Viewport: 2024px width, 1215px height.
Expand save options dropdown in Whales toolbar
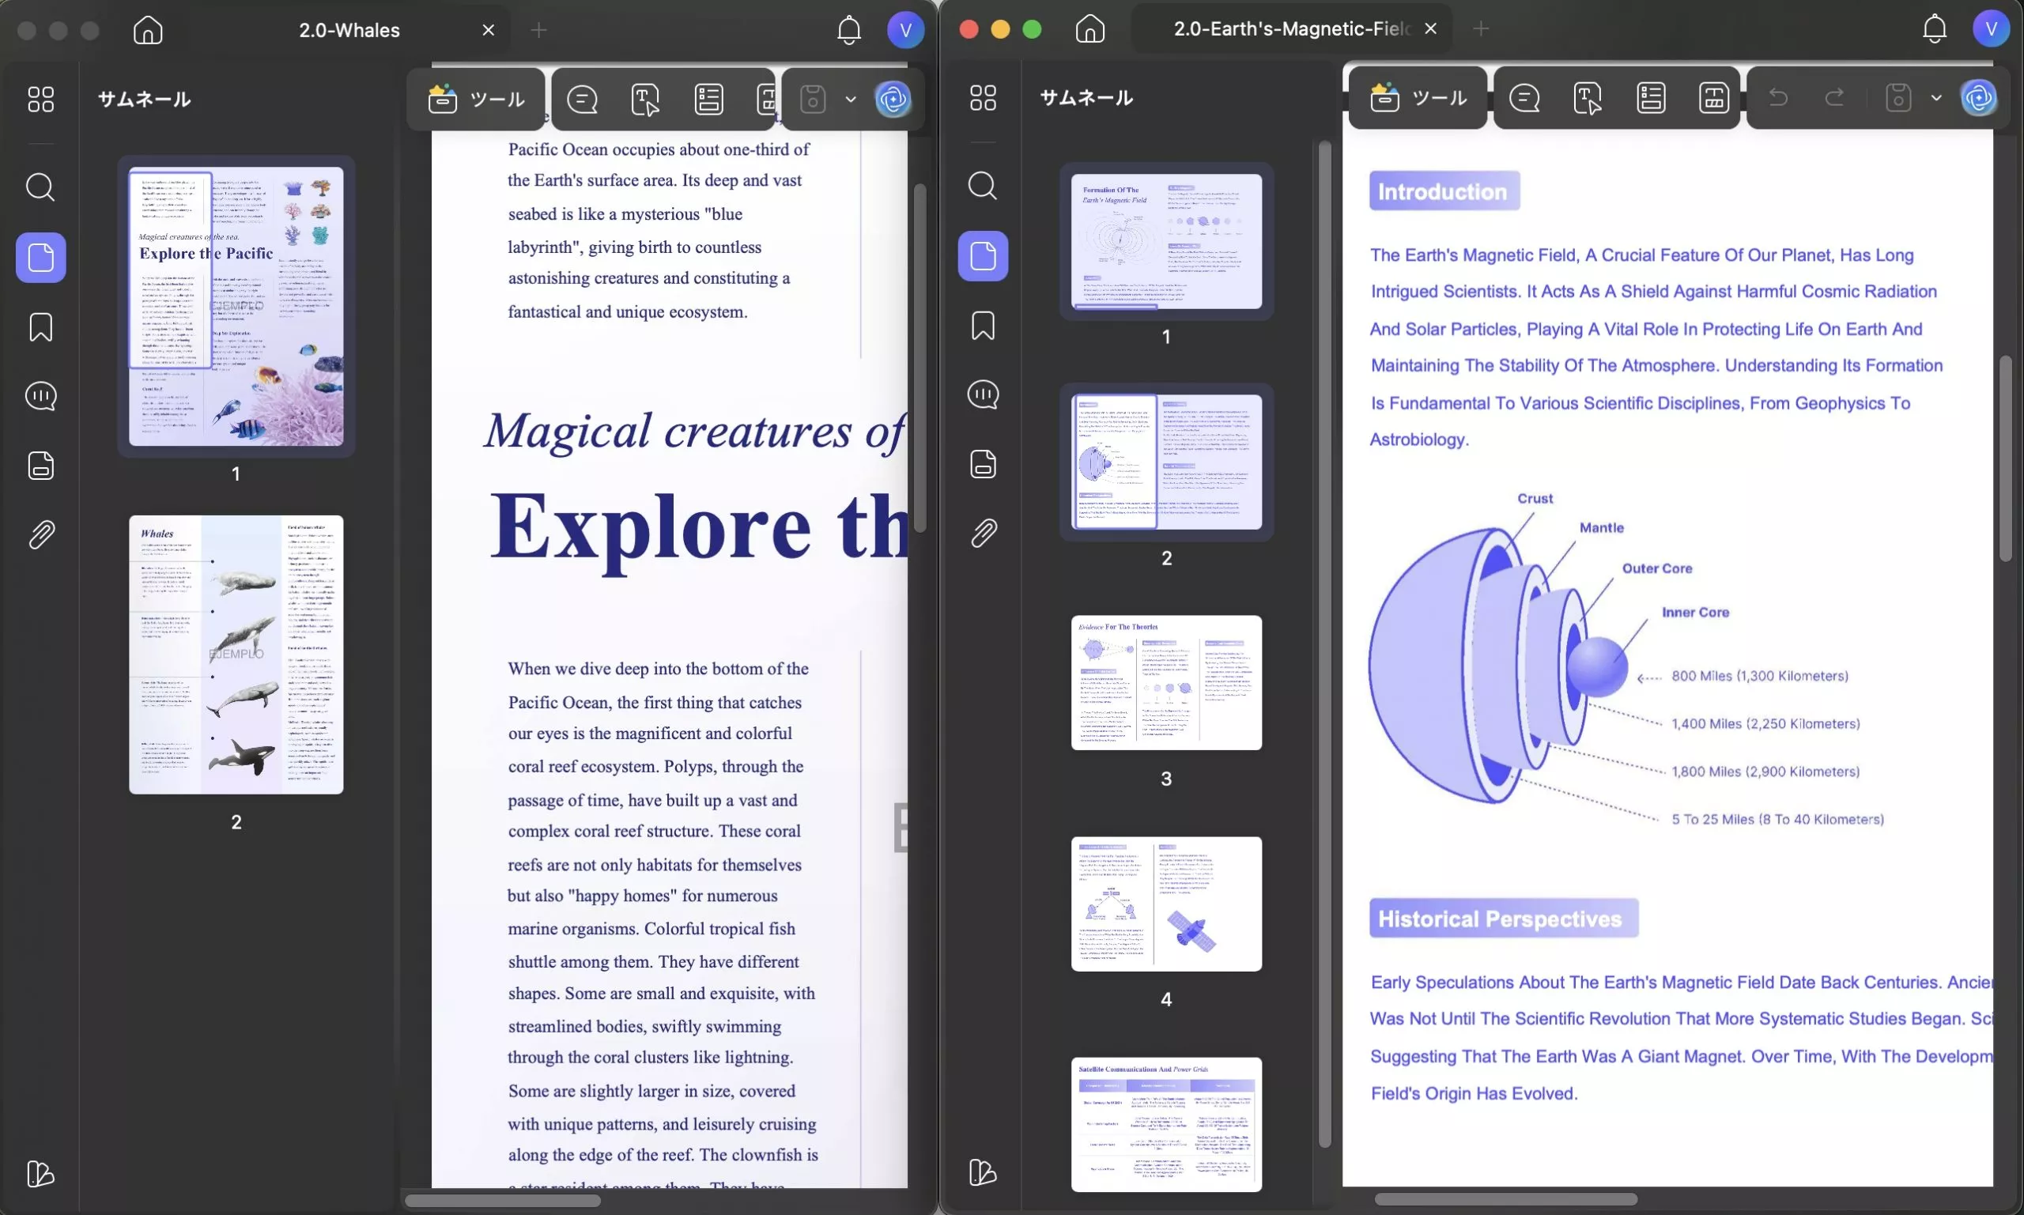pyautogui.click(x=851, y=100)
